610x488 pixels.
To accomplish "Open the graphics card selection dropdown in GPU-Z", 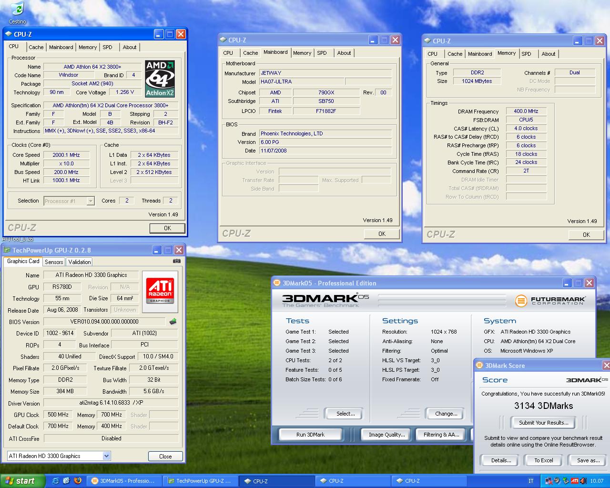I will [106, 456].
